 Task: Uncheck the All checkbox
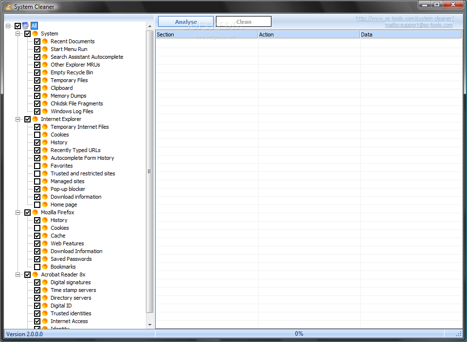pos(18,26)
